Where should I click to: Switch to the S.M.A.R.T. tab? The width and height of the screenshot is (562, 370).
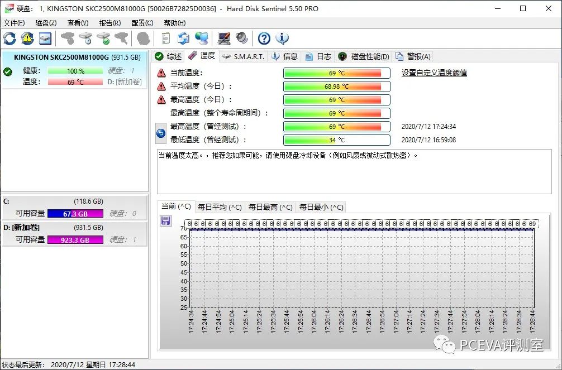(244, 56)
